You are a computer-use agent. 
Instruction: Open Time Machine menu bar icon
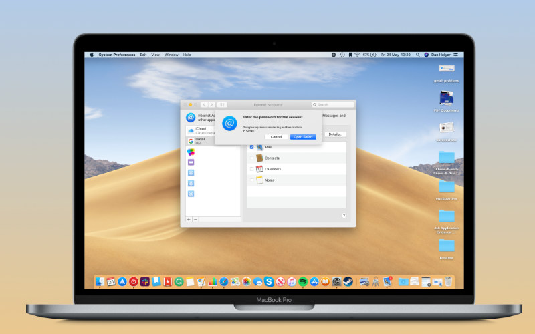pyautogui.click(x=342, y=55)
